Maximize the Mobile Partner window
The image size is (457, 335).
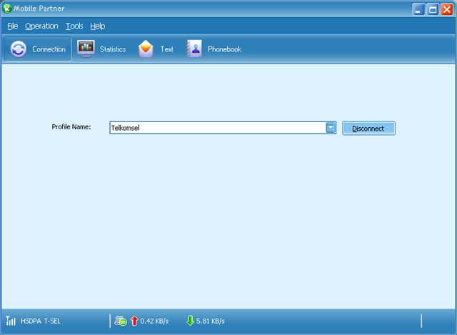pos(433,9)
